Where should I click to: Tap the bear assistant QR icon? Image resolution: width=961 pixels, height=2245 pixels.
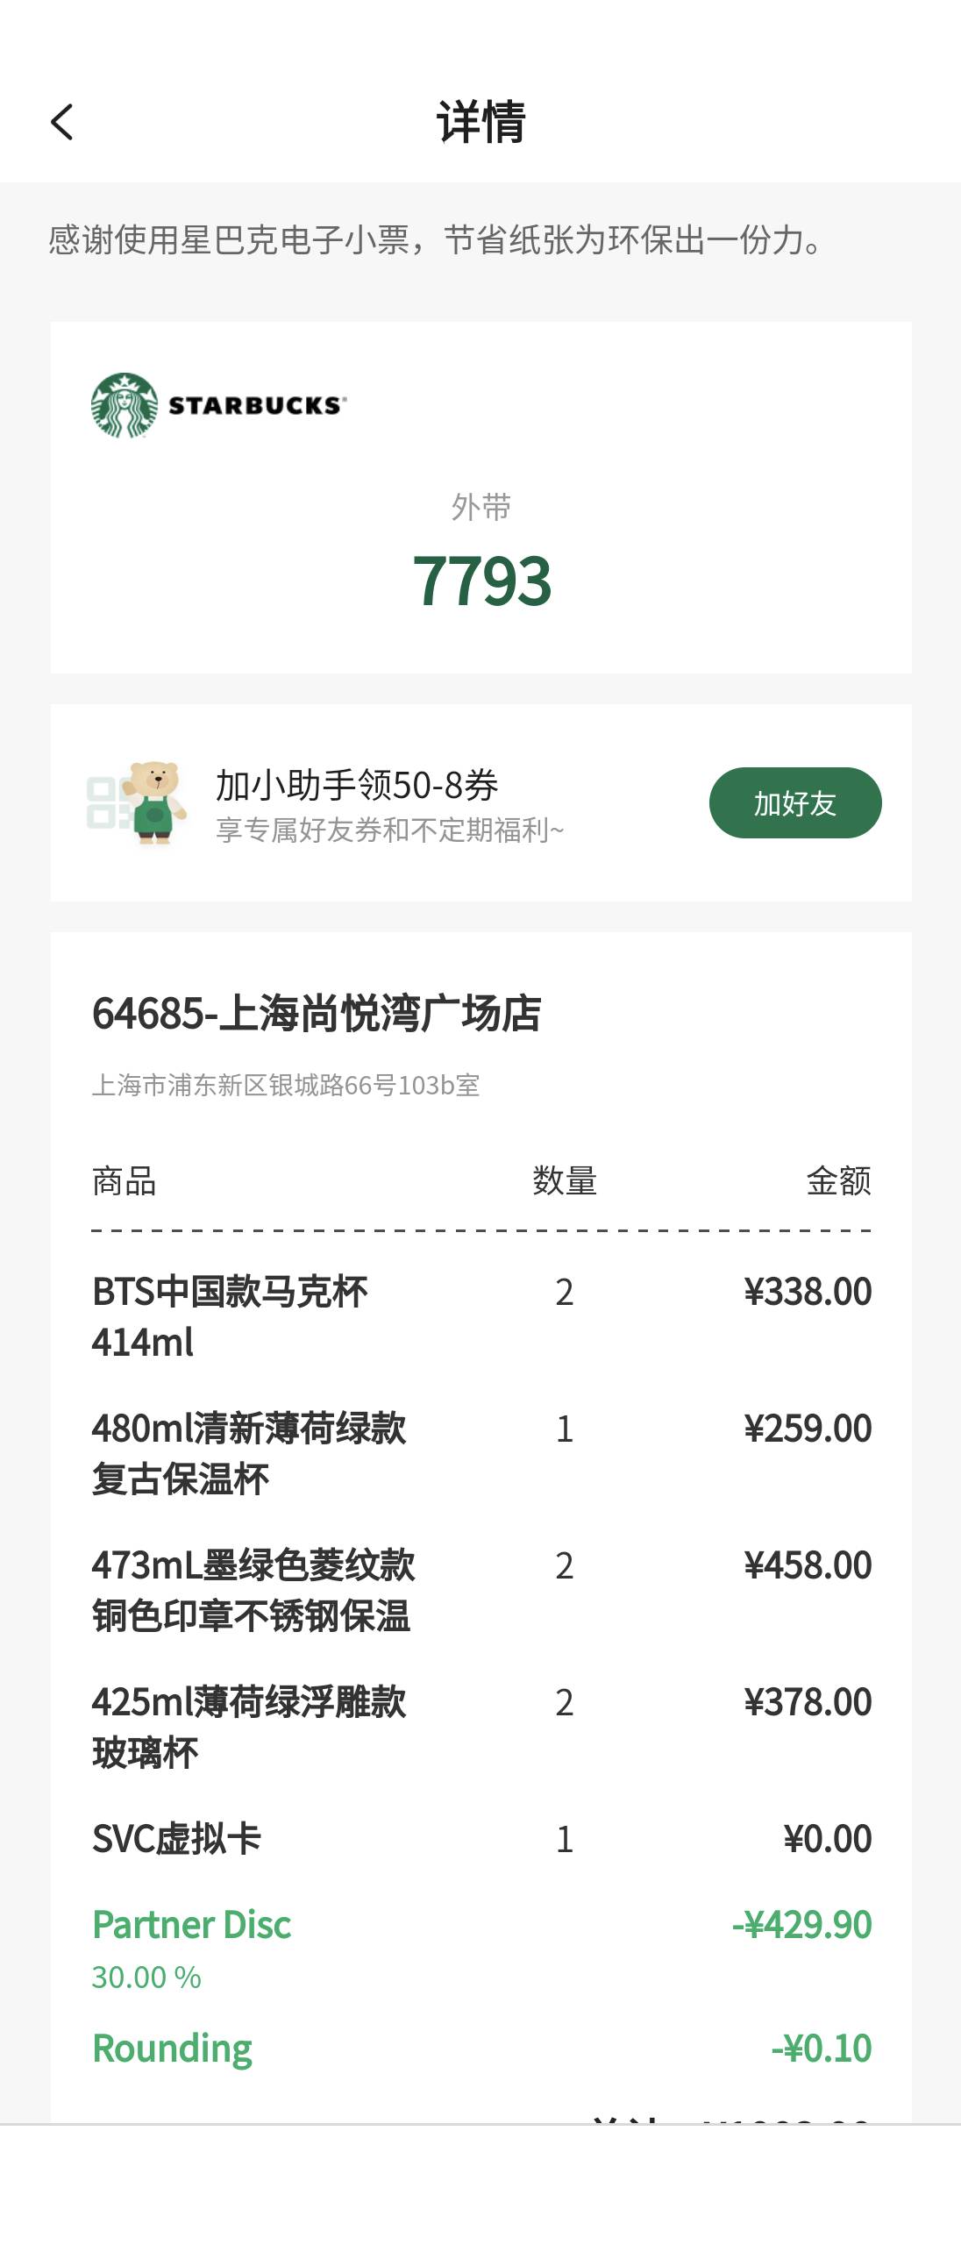[138, 802]
